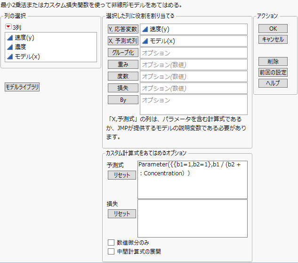Click the 度数 role button
Screen dimensions: 298x263
123,76
